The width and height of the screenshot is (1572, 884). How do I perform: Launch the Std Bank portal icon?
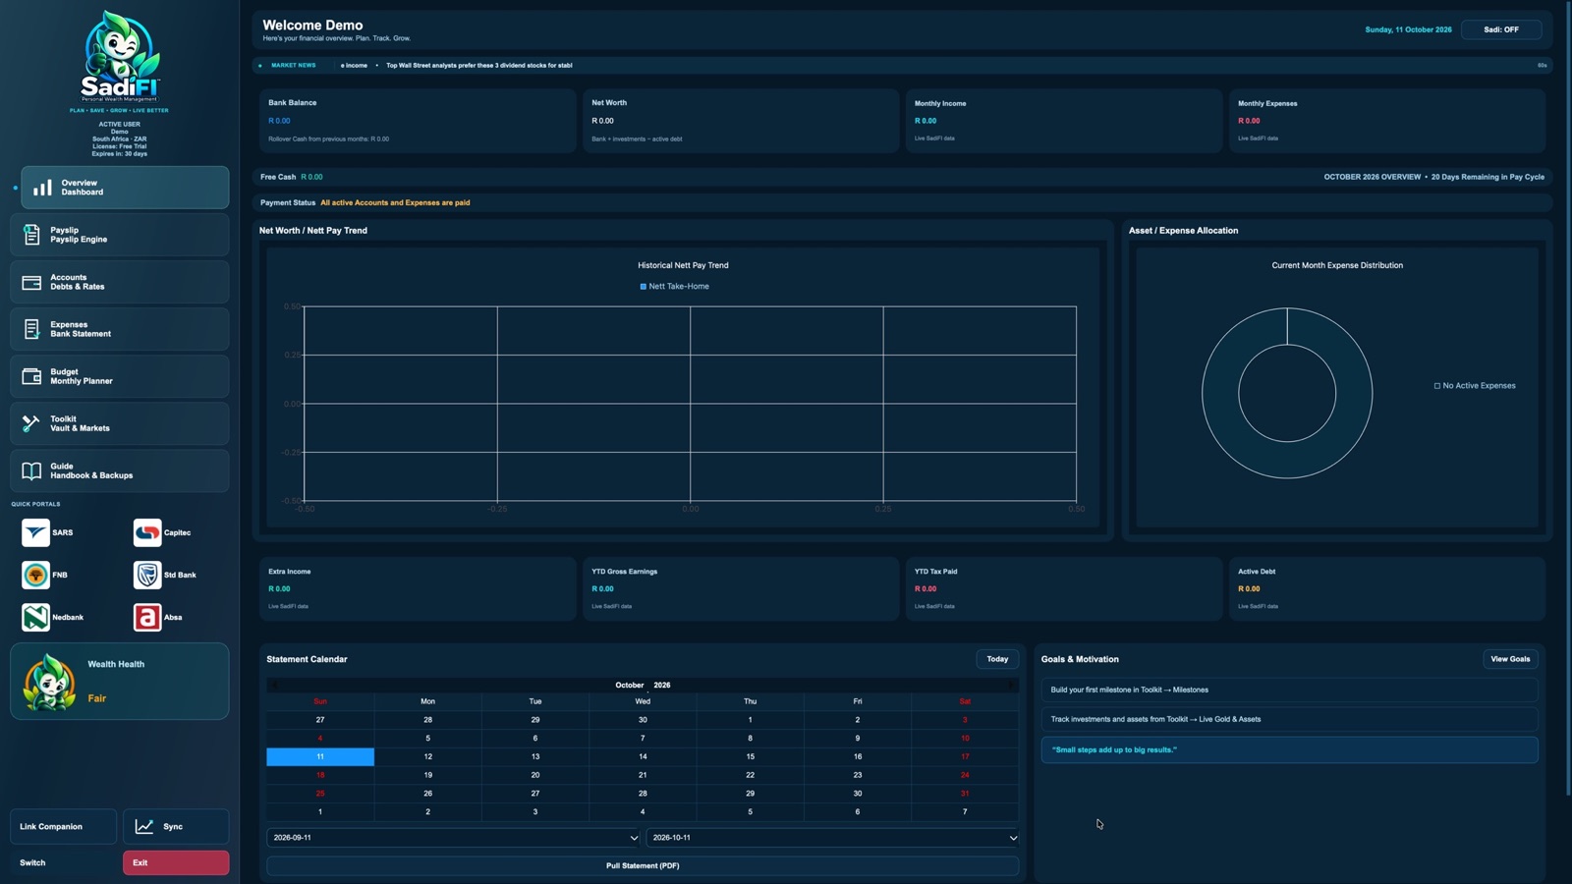147,575
